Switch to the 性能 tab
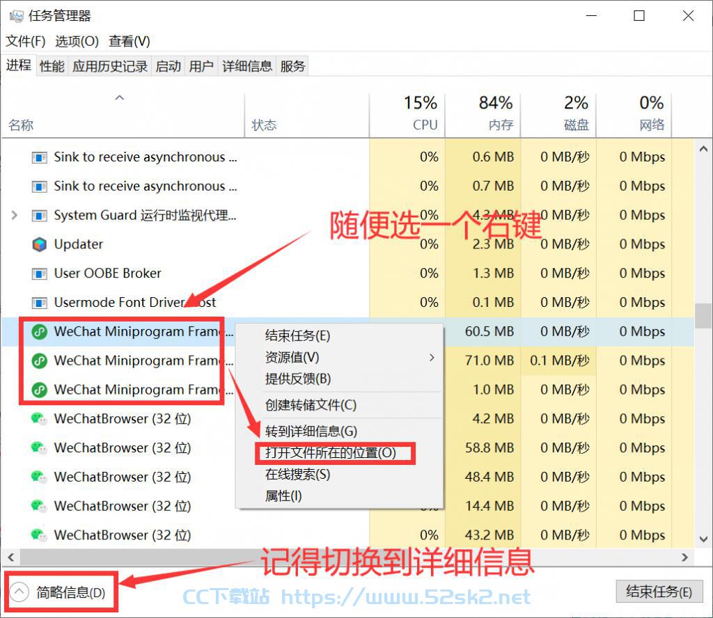This screenshot has height=618, width=713. 52,66
